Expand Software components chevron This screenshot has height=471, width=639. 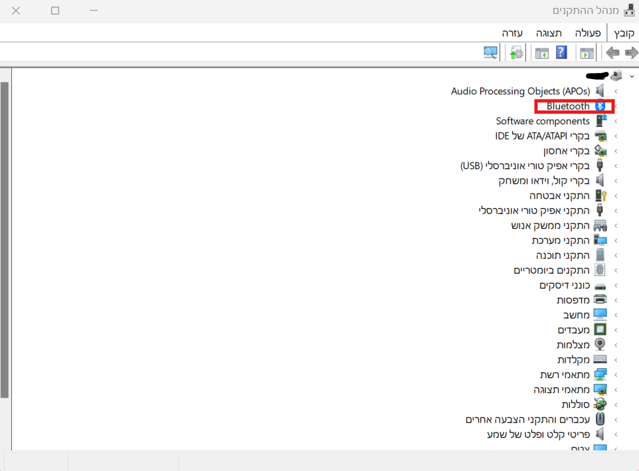tap(616, 121)
